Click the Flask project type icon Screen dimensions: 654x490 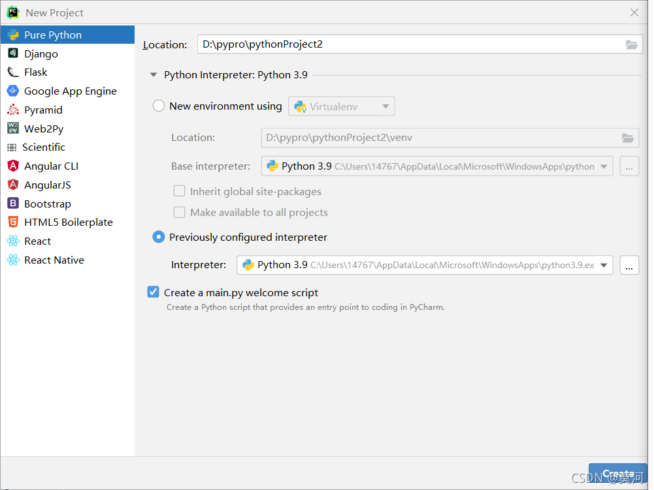tap(13, 72)
